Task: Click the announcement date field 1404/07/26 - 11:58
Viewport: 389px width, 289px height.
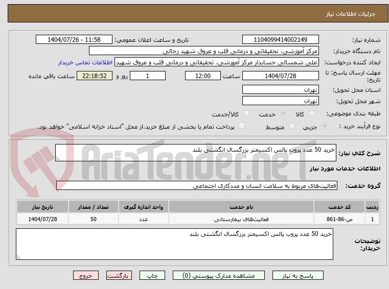Action: 74,40
